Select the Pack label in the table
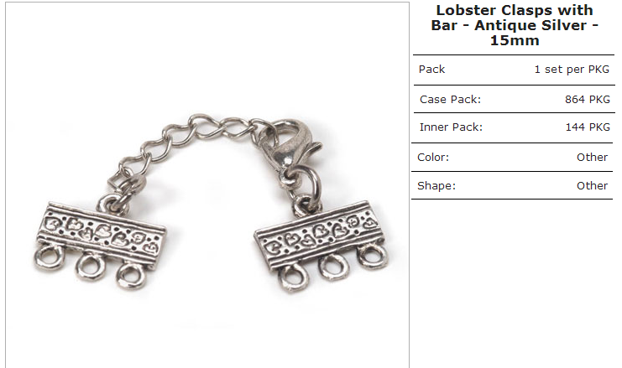This screenshot has width=622, height=368. (431, 70)
